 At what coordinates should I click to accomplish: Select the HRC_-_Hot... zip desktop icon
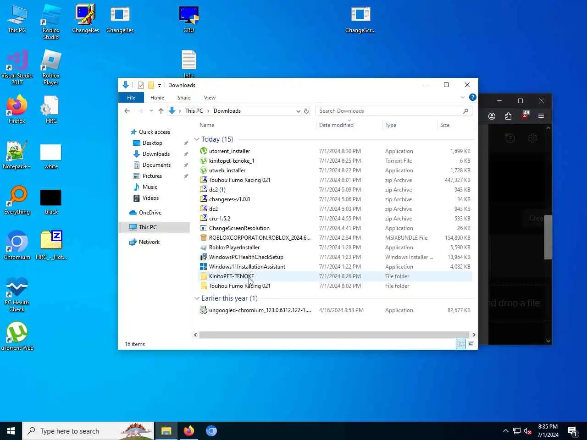tap(51, 246)
